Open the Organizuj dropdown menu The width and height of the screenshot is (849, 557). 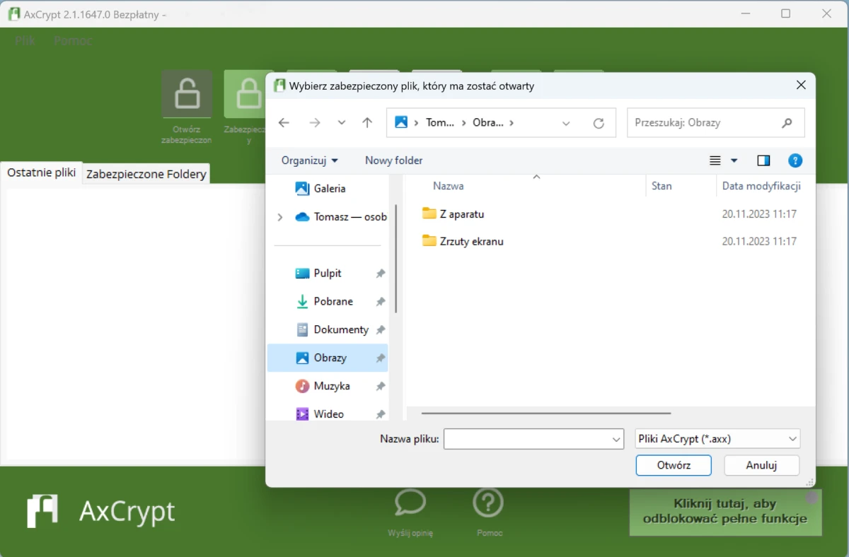pos(309,160)
